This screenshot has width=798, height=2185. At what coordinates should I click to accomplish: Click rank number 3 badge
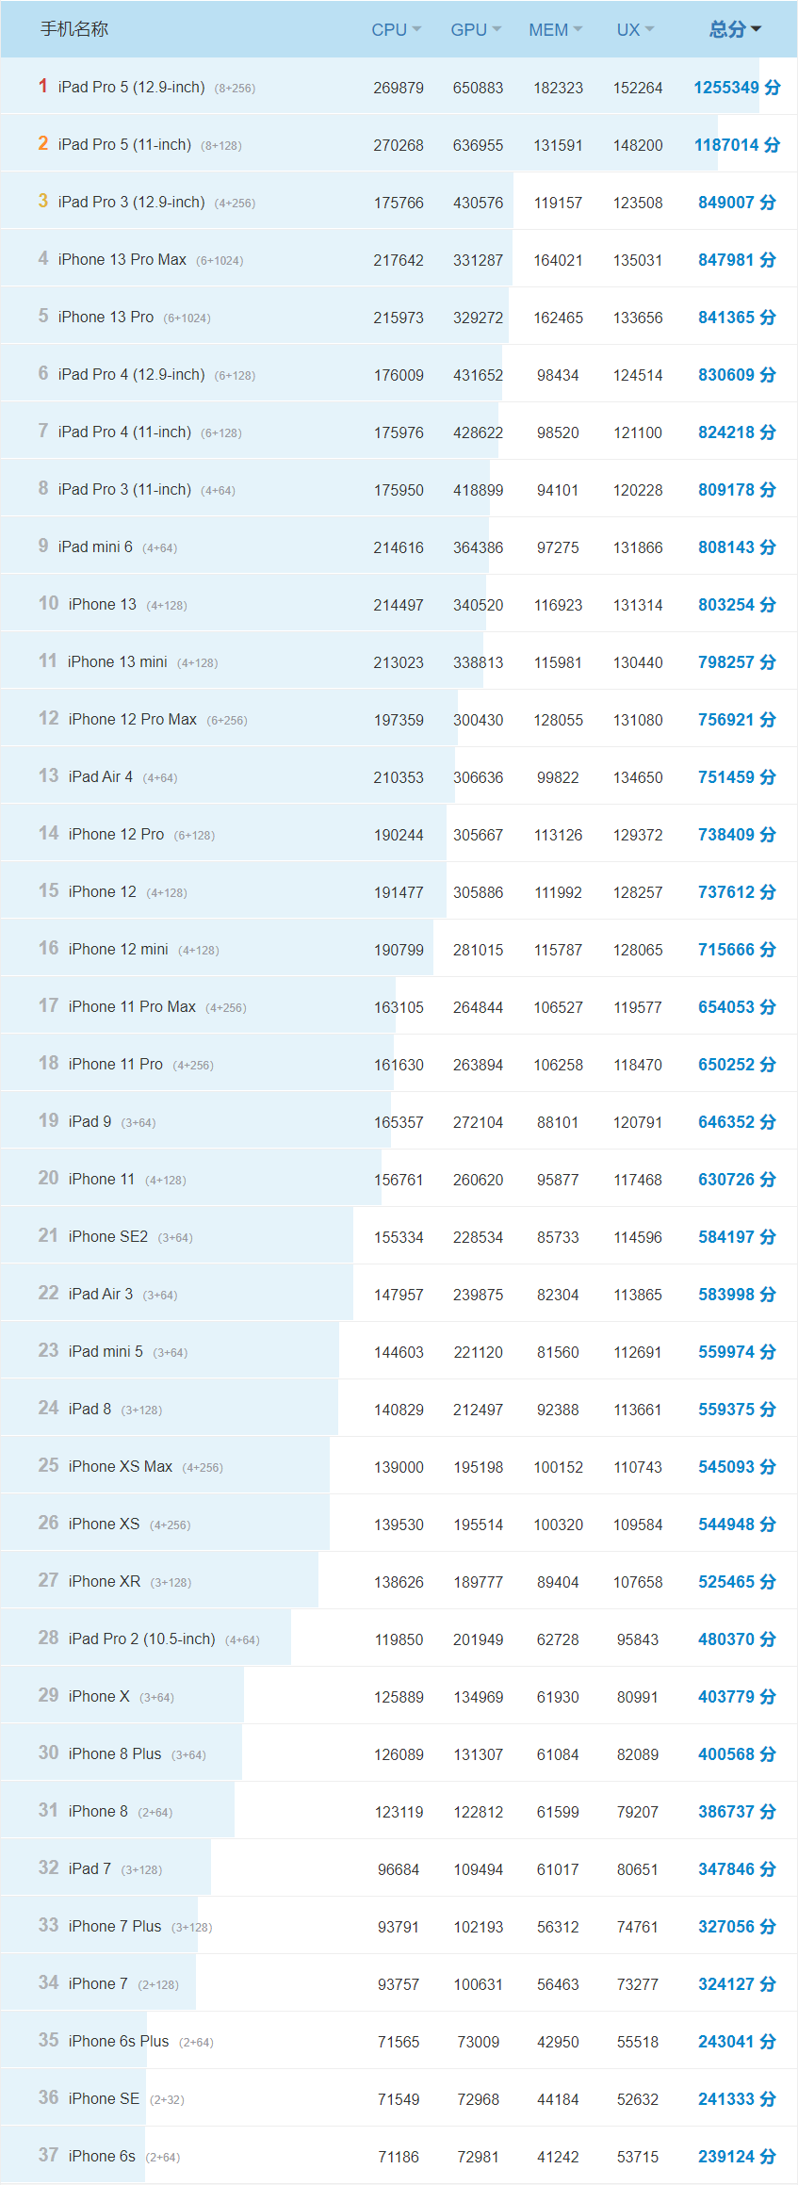[x=43, y=202]
